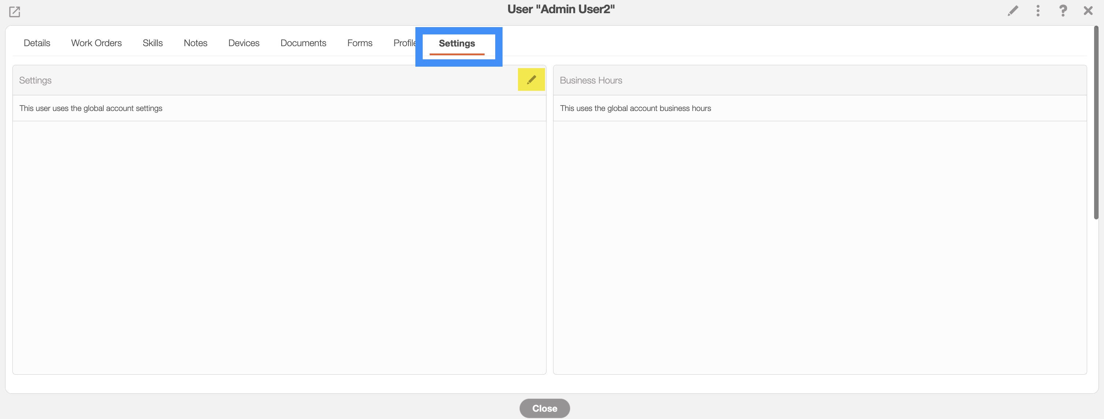Viewport: 1104px width, 419px height.
Task: Select the Settings tab
Action: (x=457, y=44)
